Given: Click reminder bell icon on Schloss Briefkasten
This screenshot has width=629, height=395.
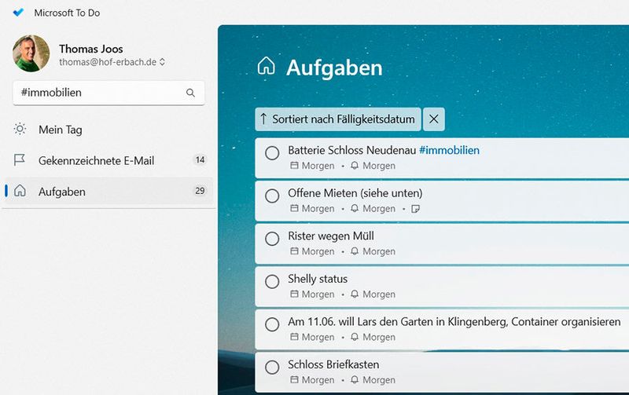Looking at the screenshot, I should [x=355, y=380].
